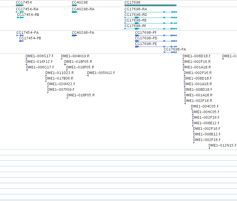The width and height of the screenshot is (237, 201).
Task: Select the CG17698-RF transcript line
Action: pos(151,29)
